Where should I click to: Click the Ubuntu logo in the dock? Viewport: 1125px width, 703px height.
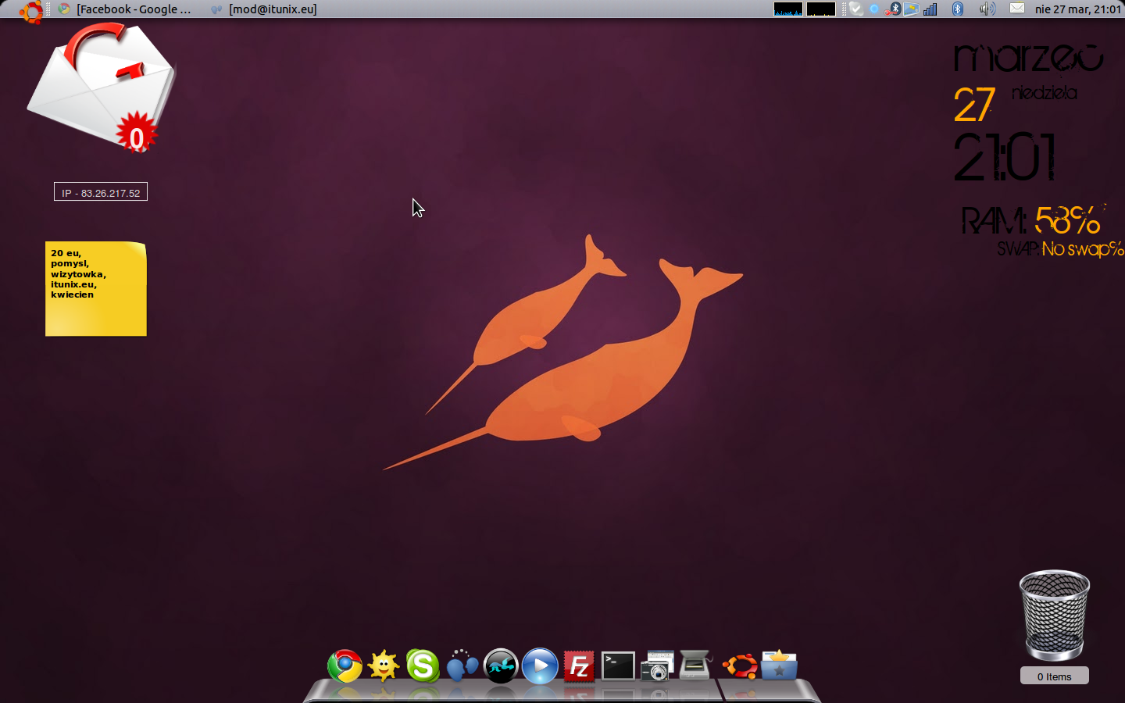click(739, 666)
